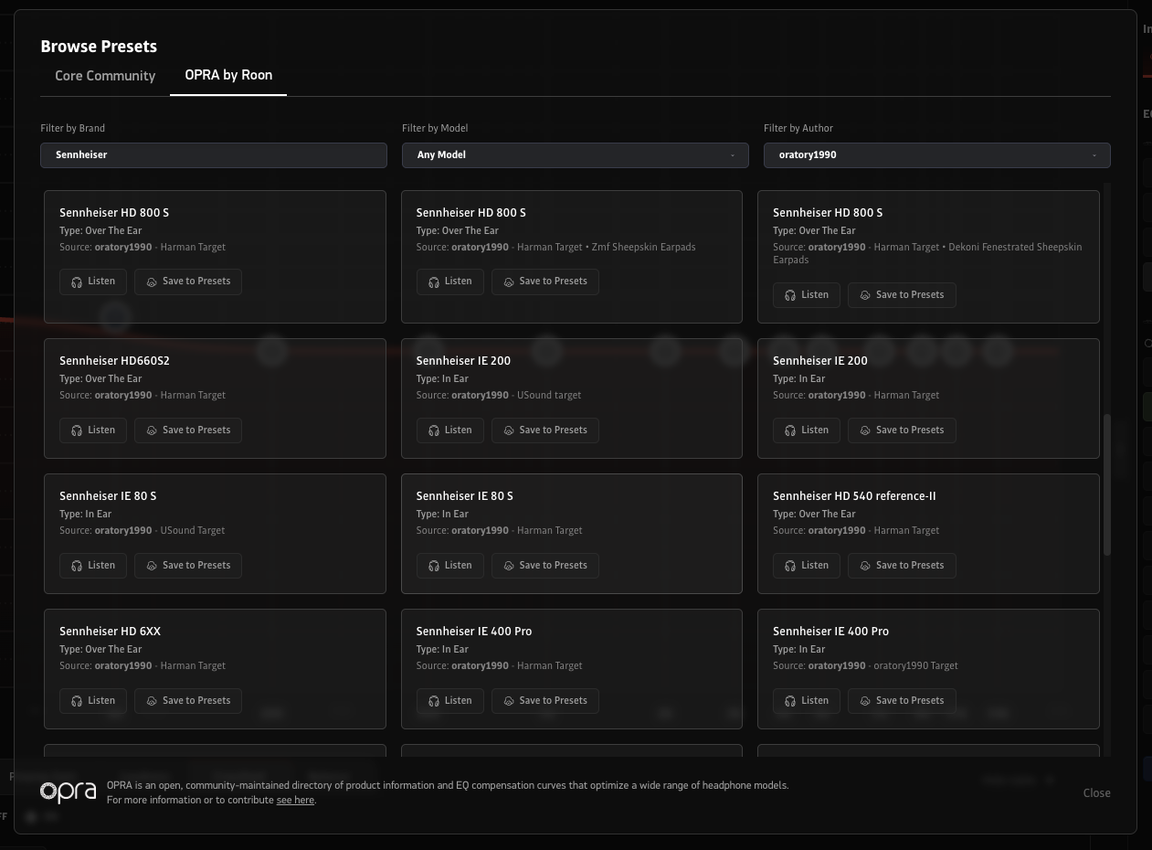Click the preset list vertical scrollbar

point(1107,484)
